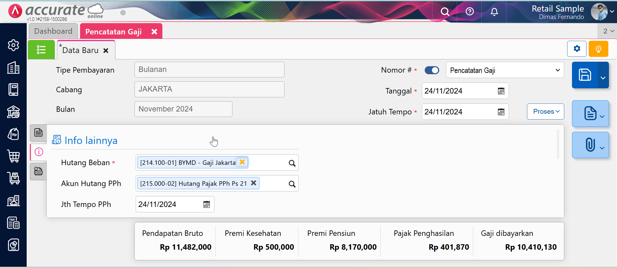Open the fixed assets building icon in sidebar
Screen dimensions: 617x268
(13, 201)
